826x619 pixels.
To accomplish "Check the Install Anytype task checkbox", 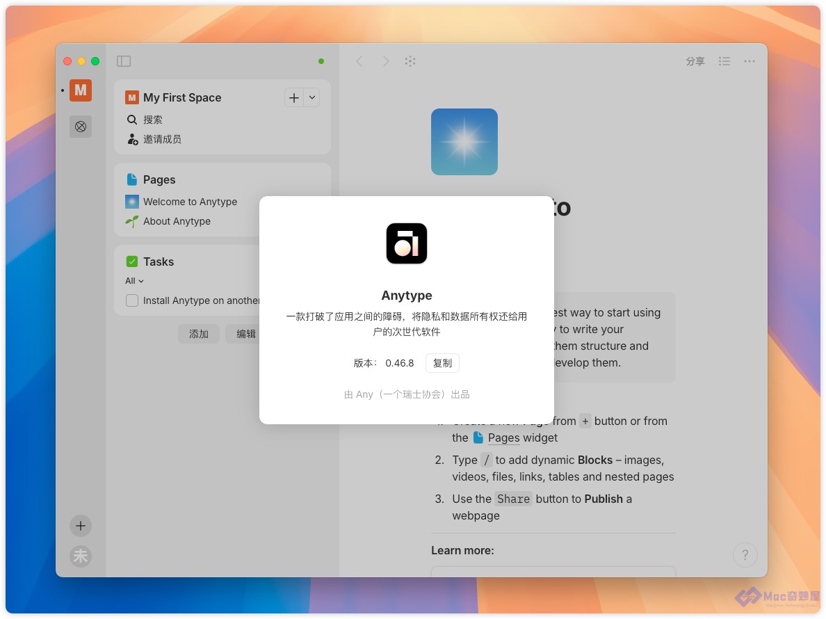I will [x=132, y=300].
